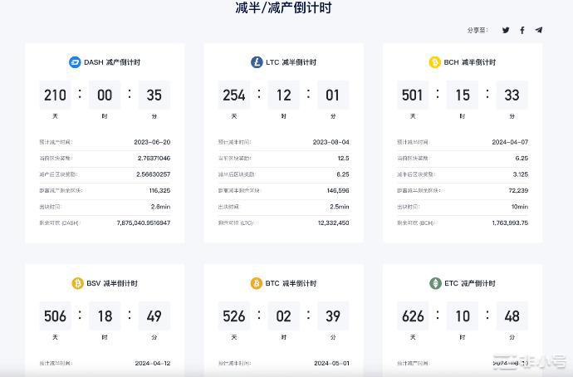
Task: Click BCH minutes counter 33
Action: click(512, 95)
